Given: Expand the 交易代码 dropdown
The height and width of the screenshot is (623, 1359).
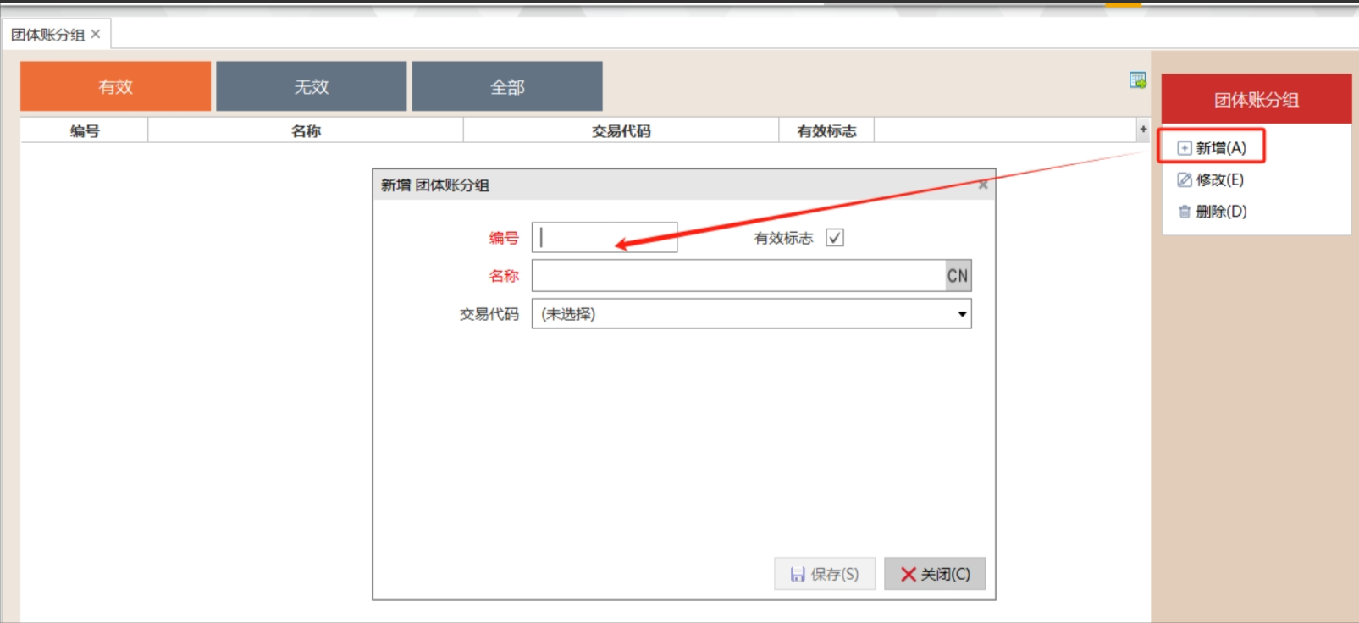Looking at the screenshot, I should click(x=962, y=314).
